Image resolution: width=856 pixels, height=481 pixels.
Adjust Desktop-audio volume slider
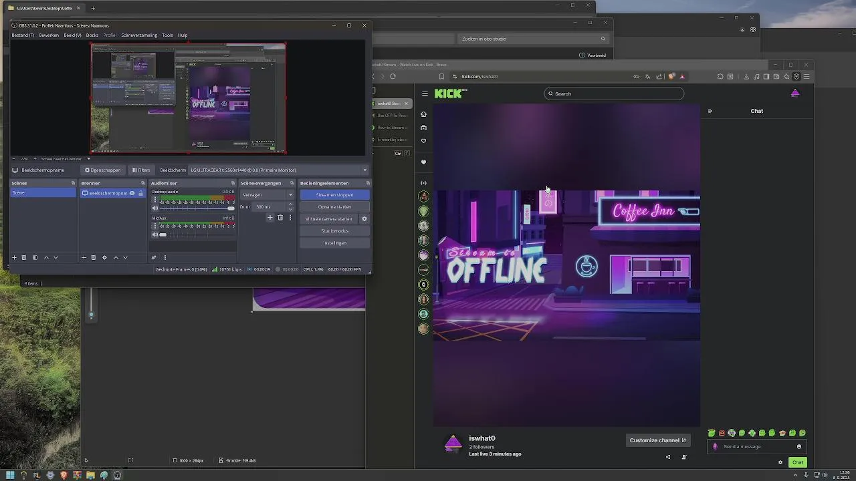coord(197,208)
